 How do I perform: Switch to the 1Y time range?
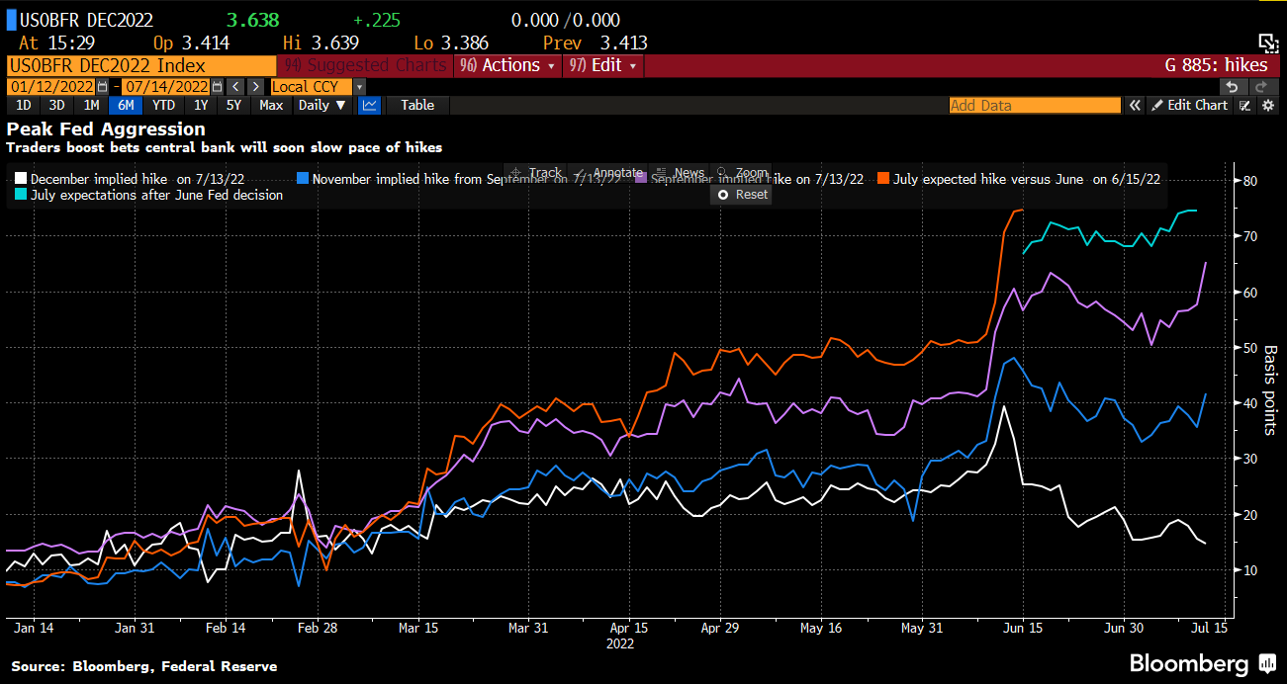click(201, 105)
